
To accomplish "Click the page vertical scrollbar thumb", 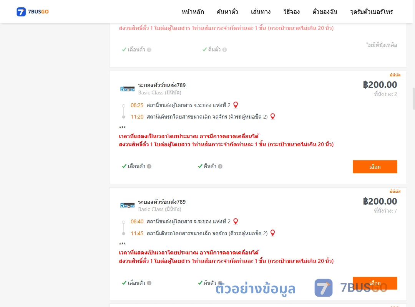I will pyautogui.click(x=414, y=98).
